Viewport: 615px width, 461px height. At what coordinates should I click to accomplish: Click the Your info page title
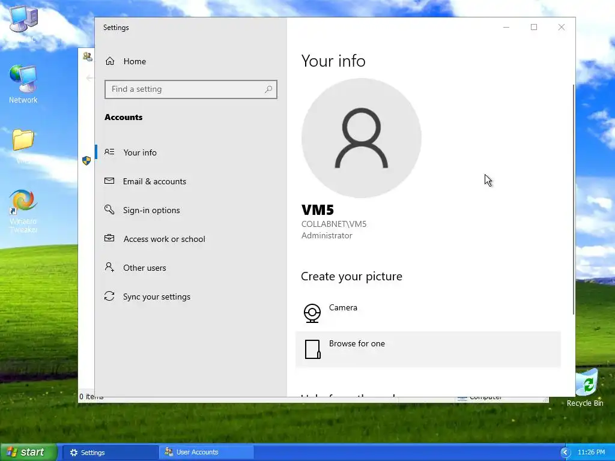pos(333,61)
